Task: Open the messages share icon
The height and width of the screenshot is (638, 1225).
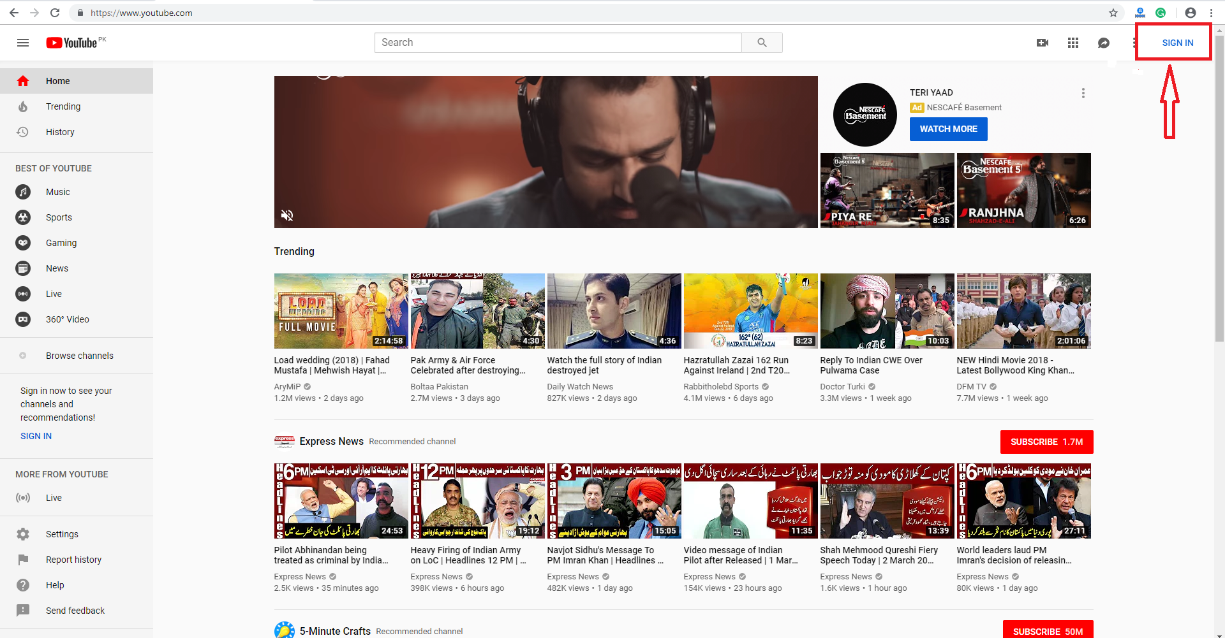Action: pyautogui.click(x=1104, y=43)
